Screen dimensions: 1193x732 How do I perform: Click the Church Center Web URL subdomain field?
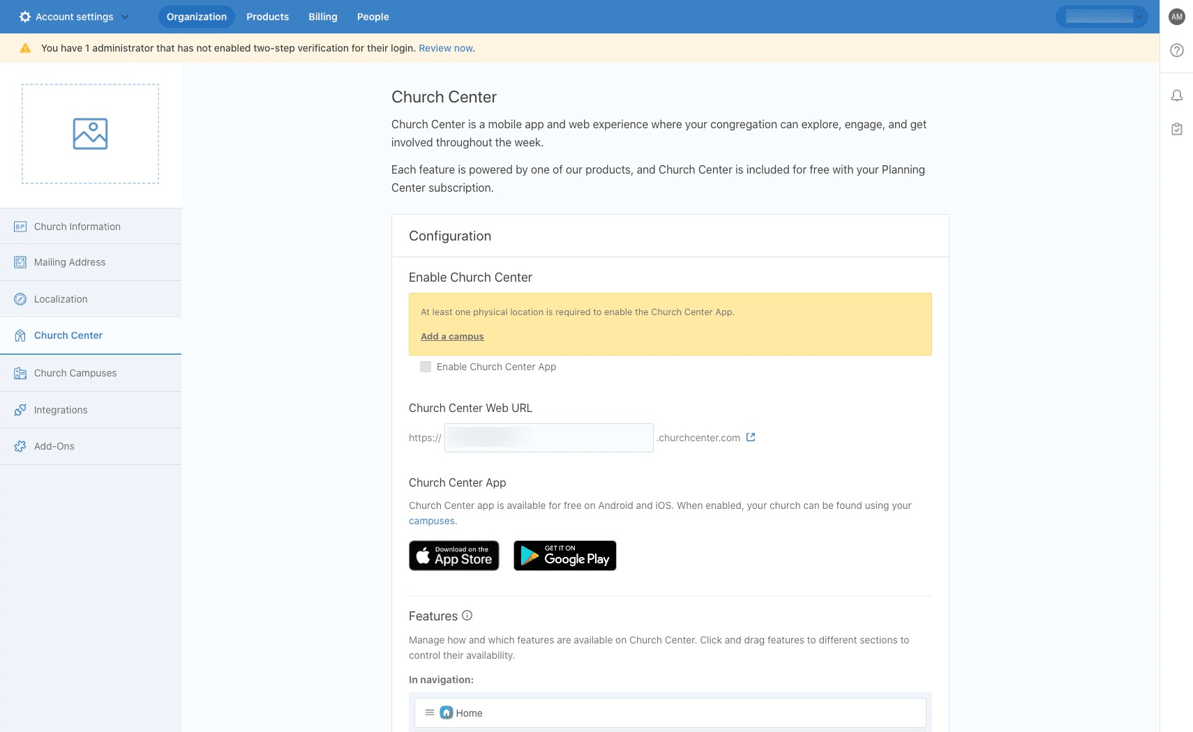pyautogui.click(x=549, y=438)
